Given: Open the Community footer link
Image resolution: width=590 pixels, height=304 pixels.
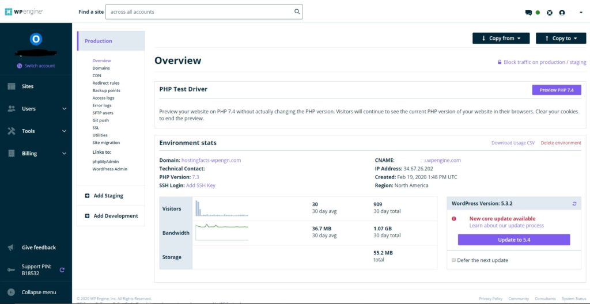Looking at the screenshot, I should coord(519,299).
